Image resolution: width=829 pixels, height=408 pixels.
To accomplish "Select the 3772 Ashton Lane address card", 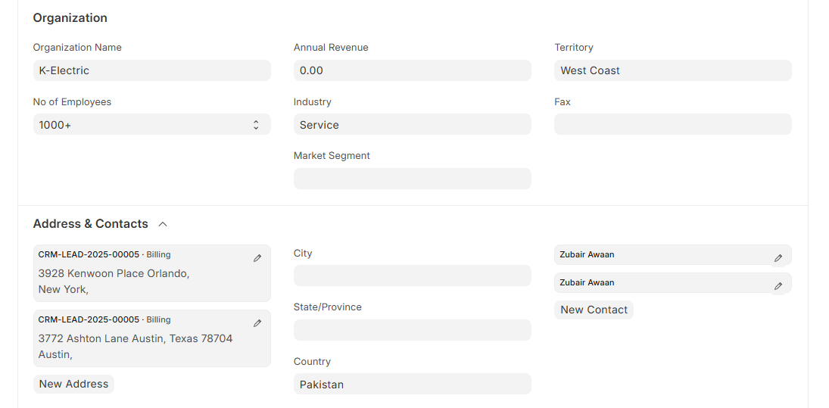I will 136,346.
